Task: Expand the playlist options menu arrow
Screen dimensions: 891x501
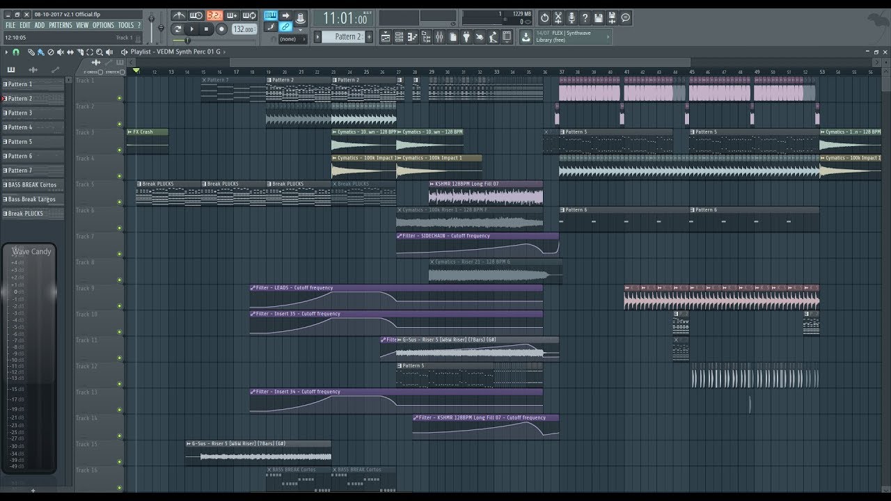Action: [6, 52]
